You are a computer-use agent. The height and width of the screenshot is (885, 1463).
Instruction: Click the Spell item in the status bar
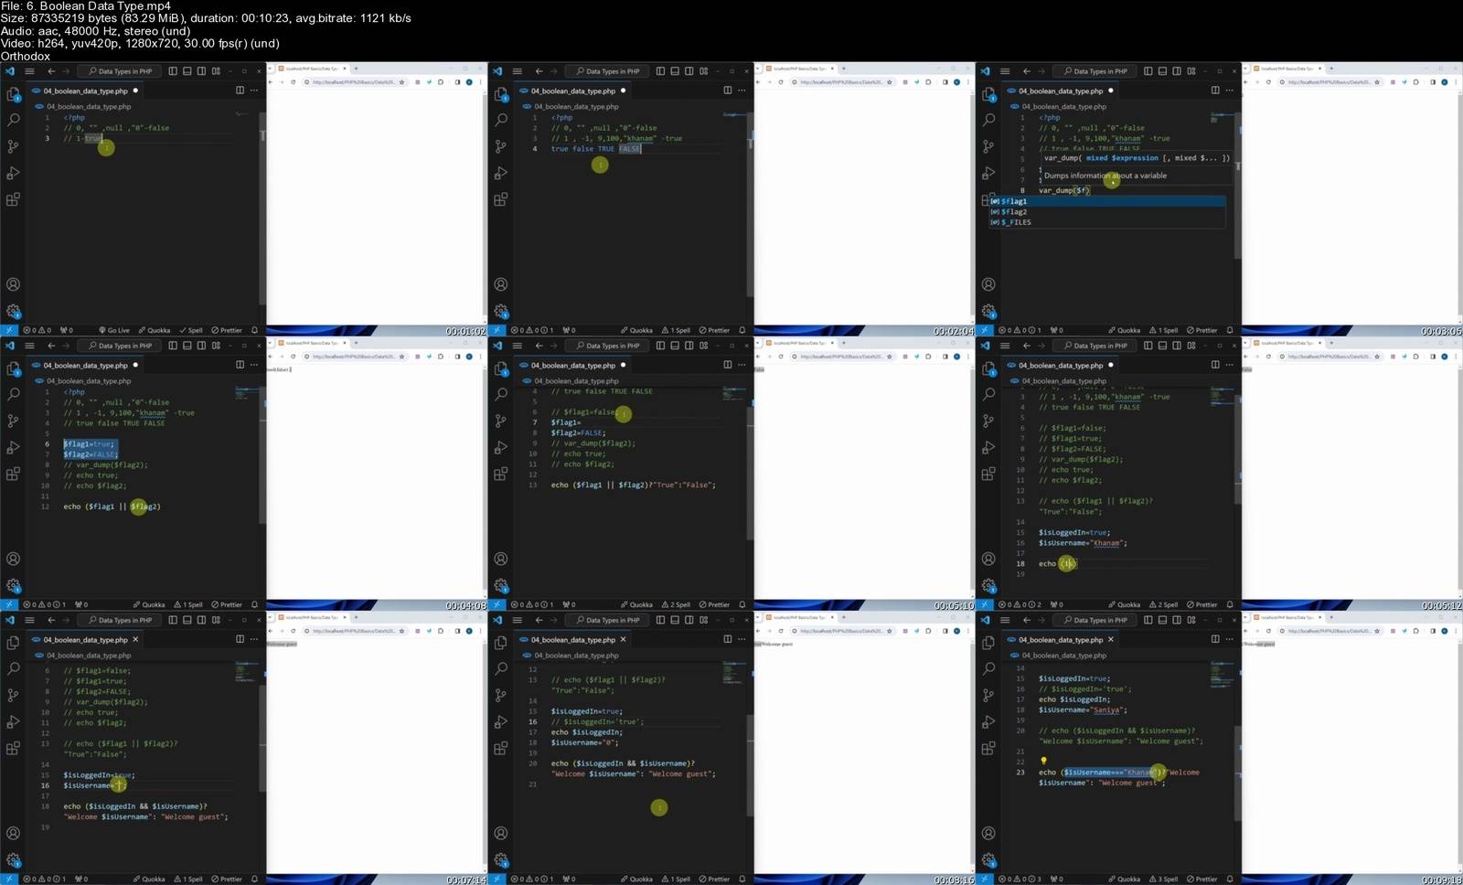pyautogui.click(x=192, y=330)
